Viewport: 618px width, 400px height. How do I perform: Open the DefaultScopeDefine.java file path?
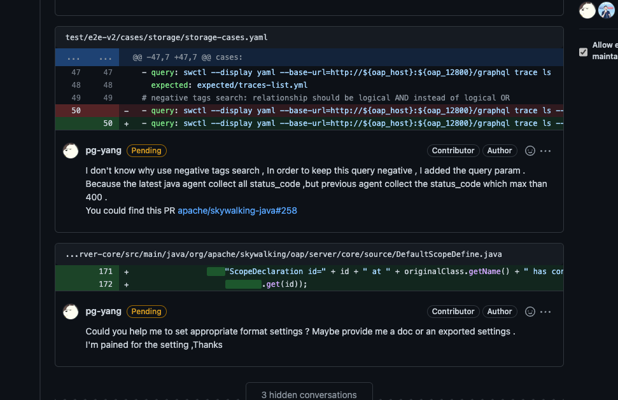[284, 254]
